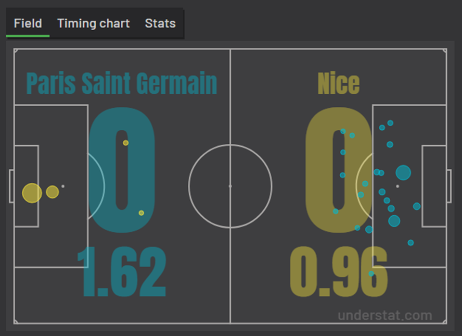462x336 pixels.
Task: Click the topmost teal shot dot
Action: click(x=390, y=123)
